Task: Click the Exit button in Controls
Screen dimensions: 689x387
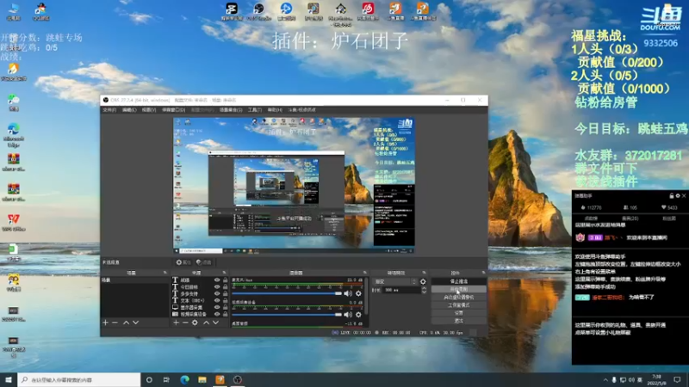Action: tap(459, 321)
